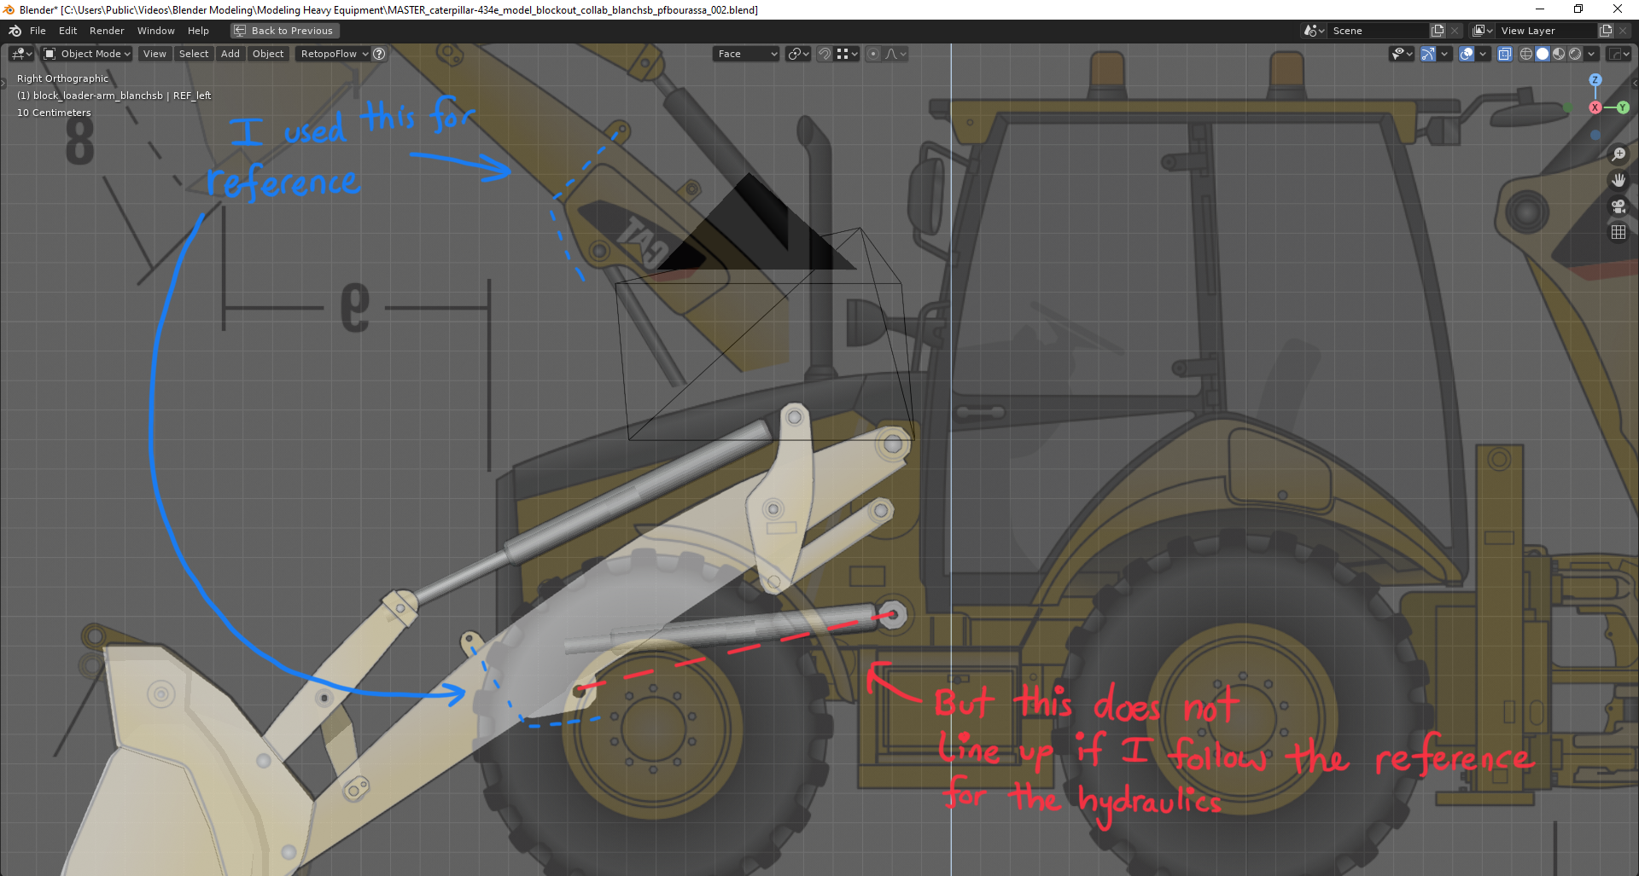Minimize the Blender window

point(1540,9)
